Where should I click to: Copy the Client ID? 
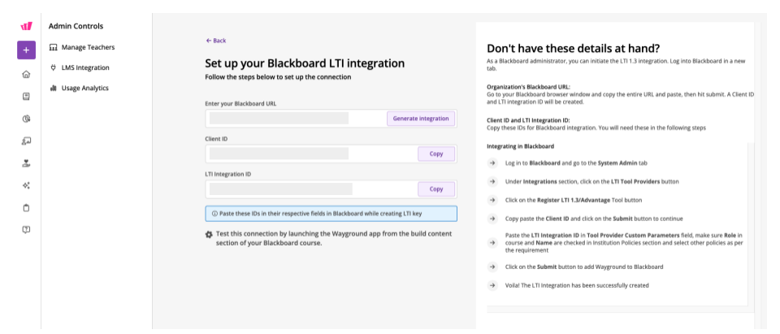pyautogui.click(x=435, y=154)
